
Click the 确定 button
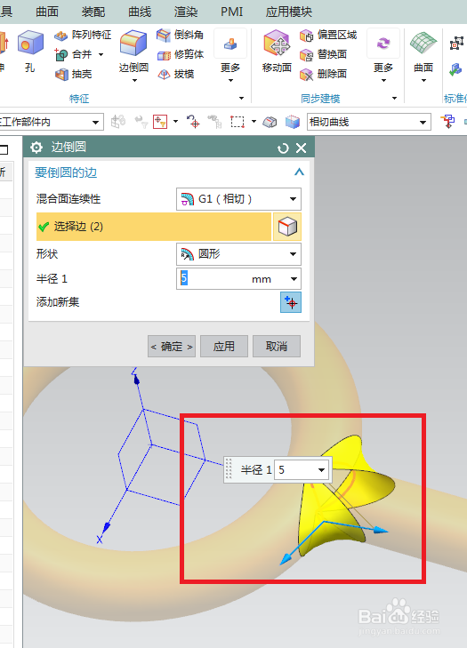(172, 347)
